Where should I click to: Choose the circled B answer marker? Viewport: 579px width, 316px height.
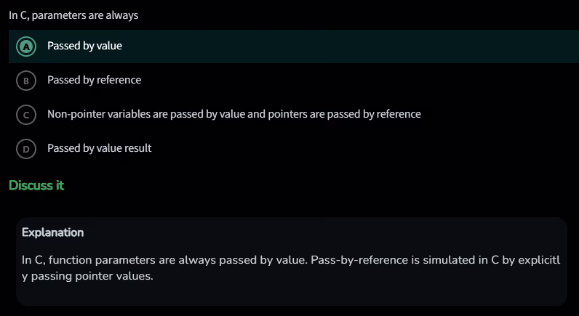(26, 81)
